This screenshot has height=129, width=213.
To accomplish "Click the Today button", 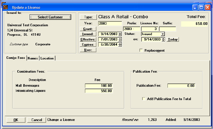I will [173, 40].
